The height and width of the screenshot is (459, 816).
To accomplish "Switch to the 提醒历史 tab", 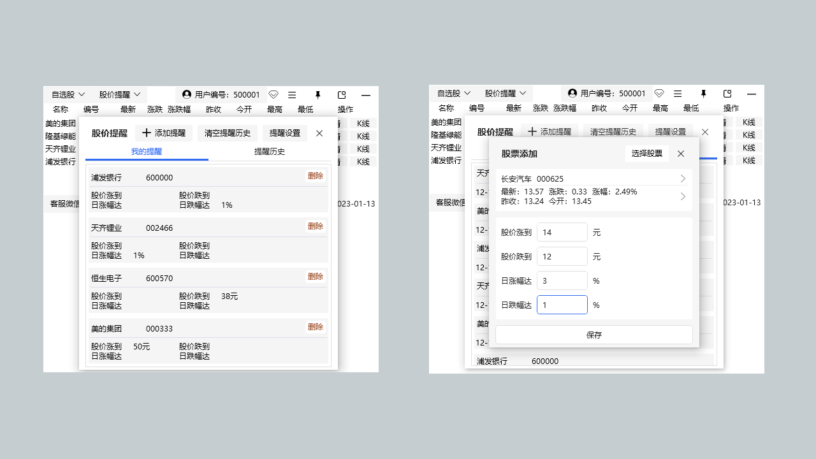I will [269, 152].
